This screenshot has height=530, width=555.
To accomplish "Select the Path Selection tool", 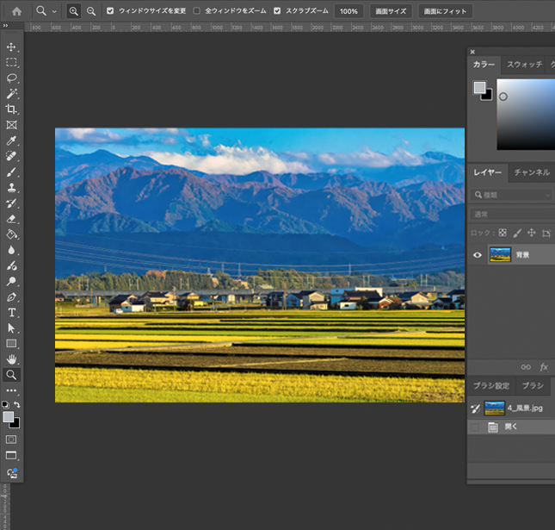I will point(11,328).
